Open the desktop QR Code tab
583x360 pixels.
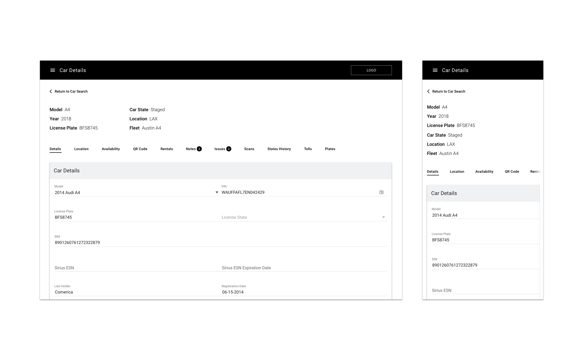click(140, 149)
